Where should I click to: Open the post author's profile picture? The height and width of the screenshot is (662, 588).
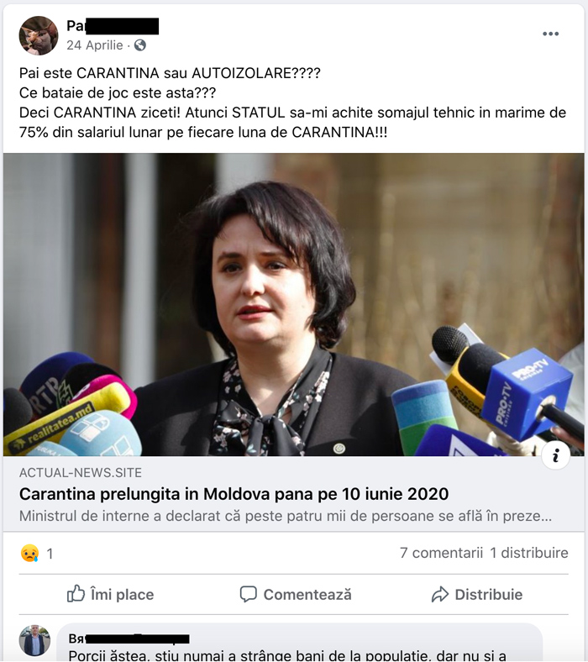[x=39, y=35]
